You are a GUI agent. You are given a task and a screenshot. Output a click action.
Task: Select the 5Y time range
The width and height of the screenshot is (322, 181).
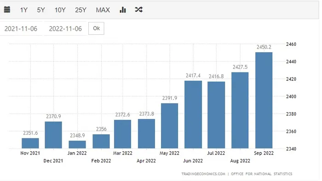click(41, 10)
